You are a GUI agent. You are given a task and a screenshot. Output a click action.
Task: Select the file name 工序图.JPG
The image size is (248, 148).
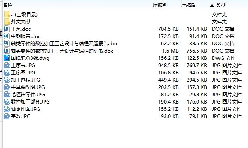pyautogui.click(x=23, y=72)
